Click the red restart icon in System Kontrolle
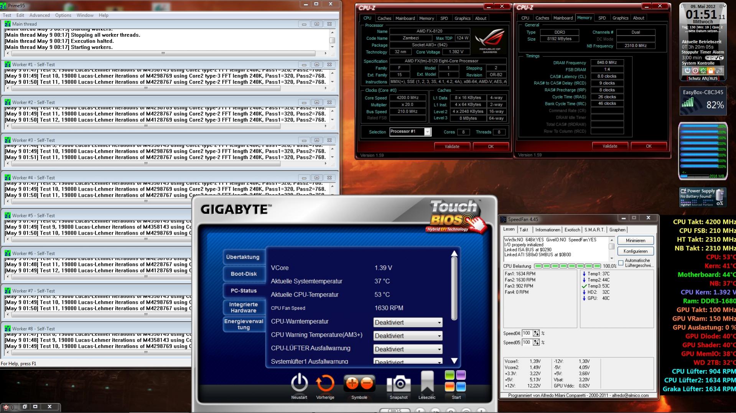Screen dimensions: 736x413 tap(695, 71)
